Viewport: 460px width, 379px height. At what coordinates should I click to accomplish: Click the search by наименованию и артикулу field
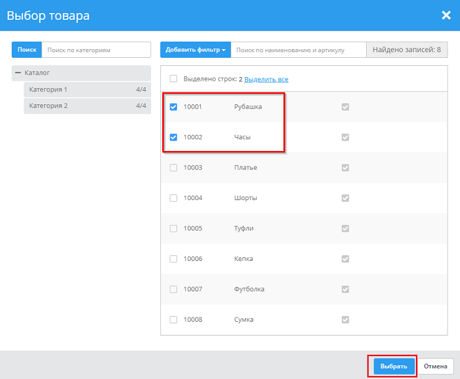298,50
